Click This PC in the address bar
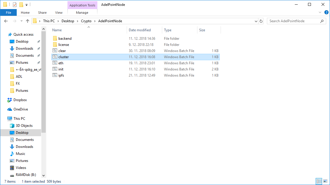This screenshot has width=330, height=185. [x=49, y=21]
